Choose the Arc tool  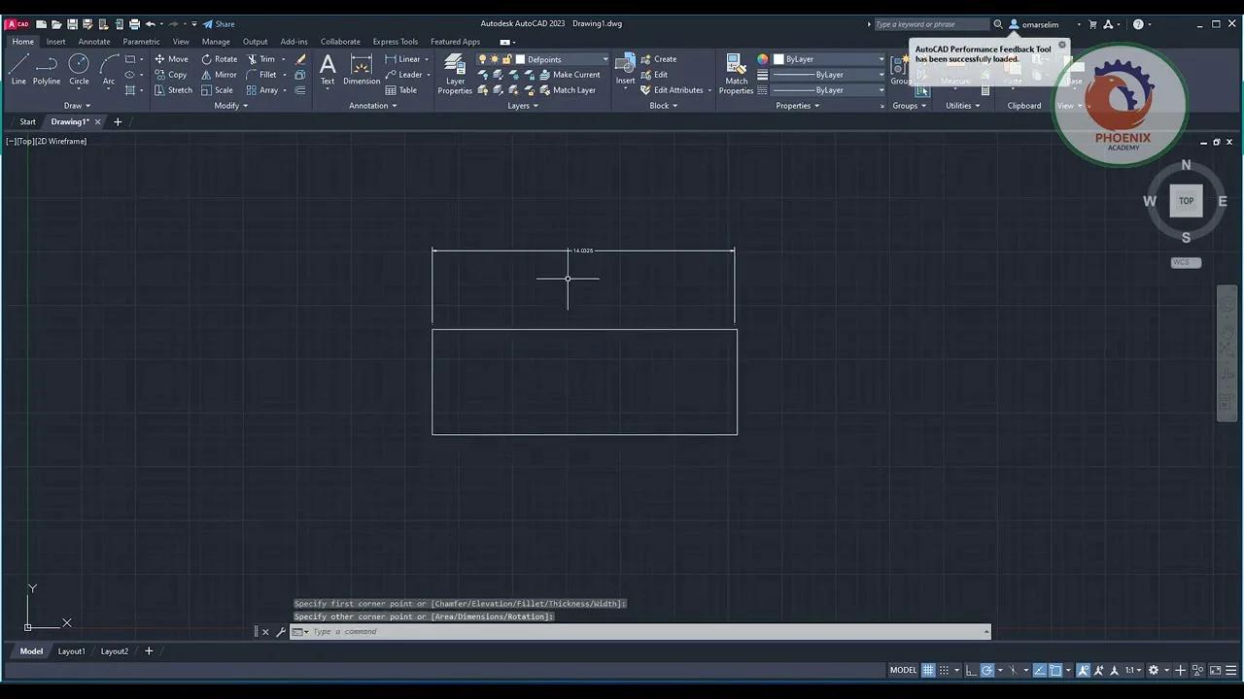point(109,70)
